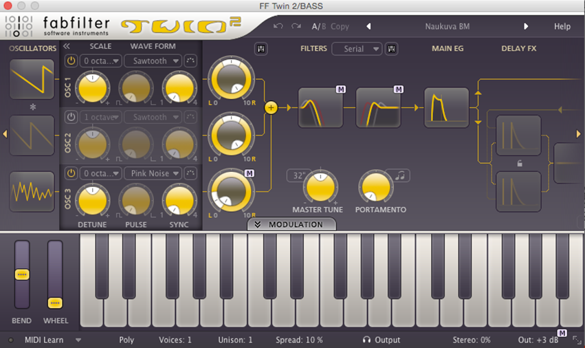Click the redo arrow icon
The width and height of the screenshot is (585, 348).
296,26
